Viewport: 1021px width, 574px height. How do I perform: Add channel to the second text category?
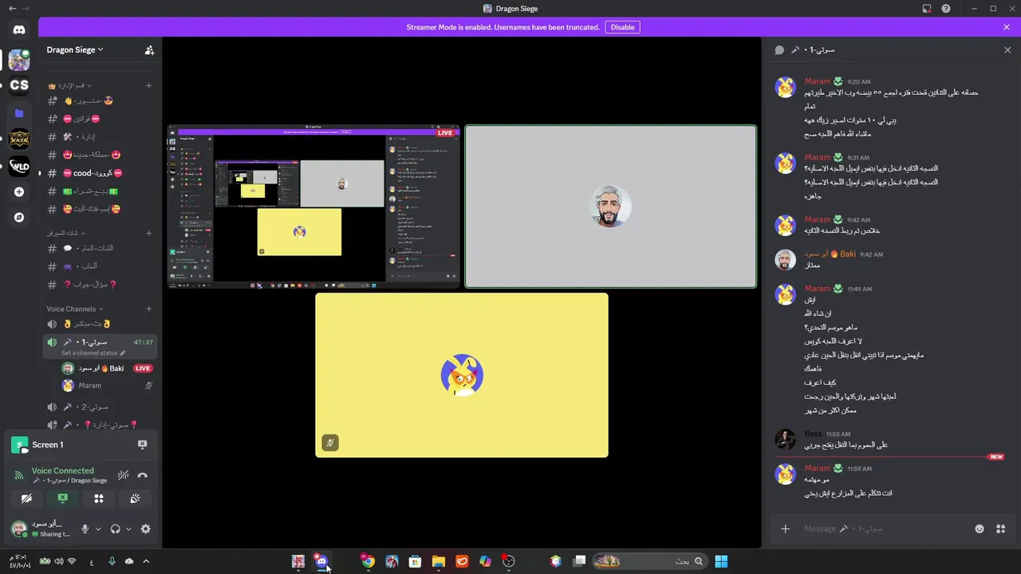point(148,233)
